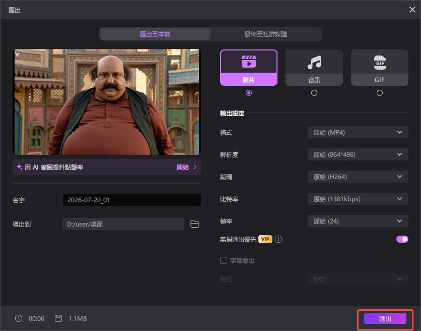421x331 pixels.
Task: Select the 音訊 audio export card
Action: 314,68
